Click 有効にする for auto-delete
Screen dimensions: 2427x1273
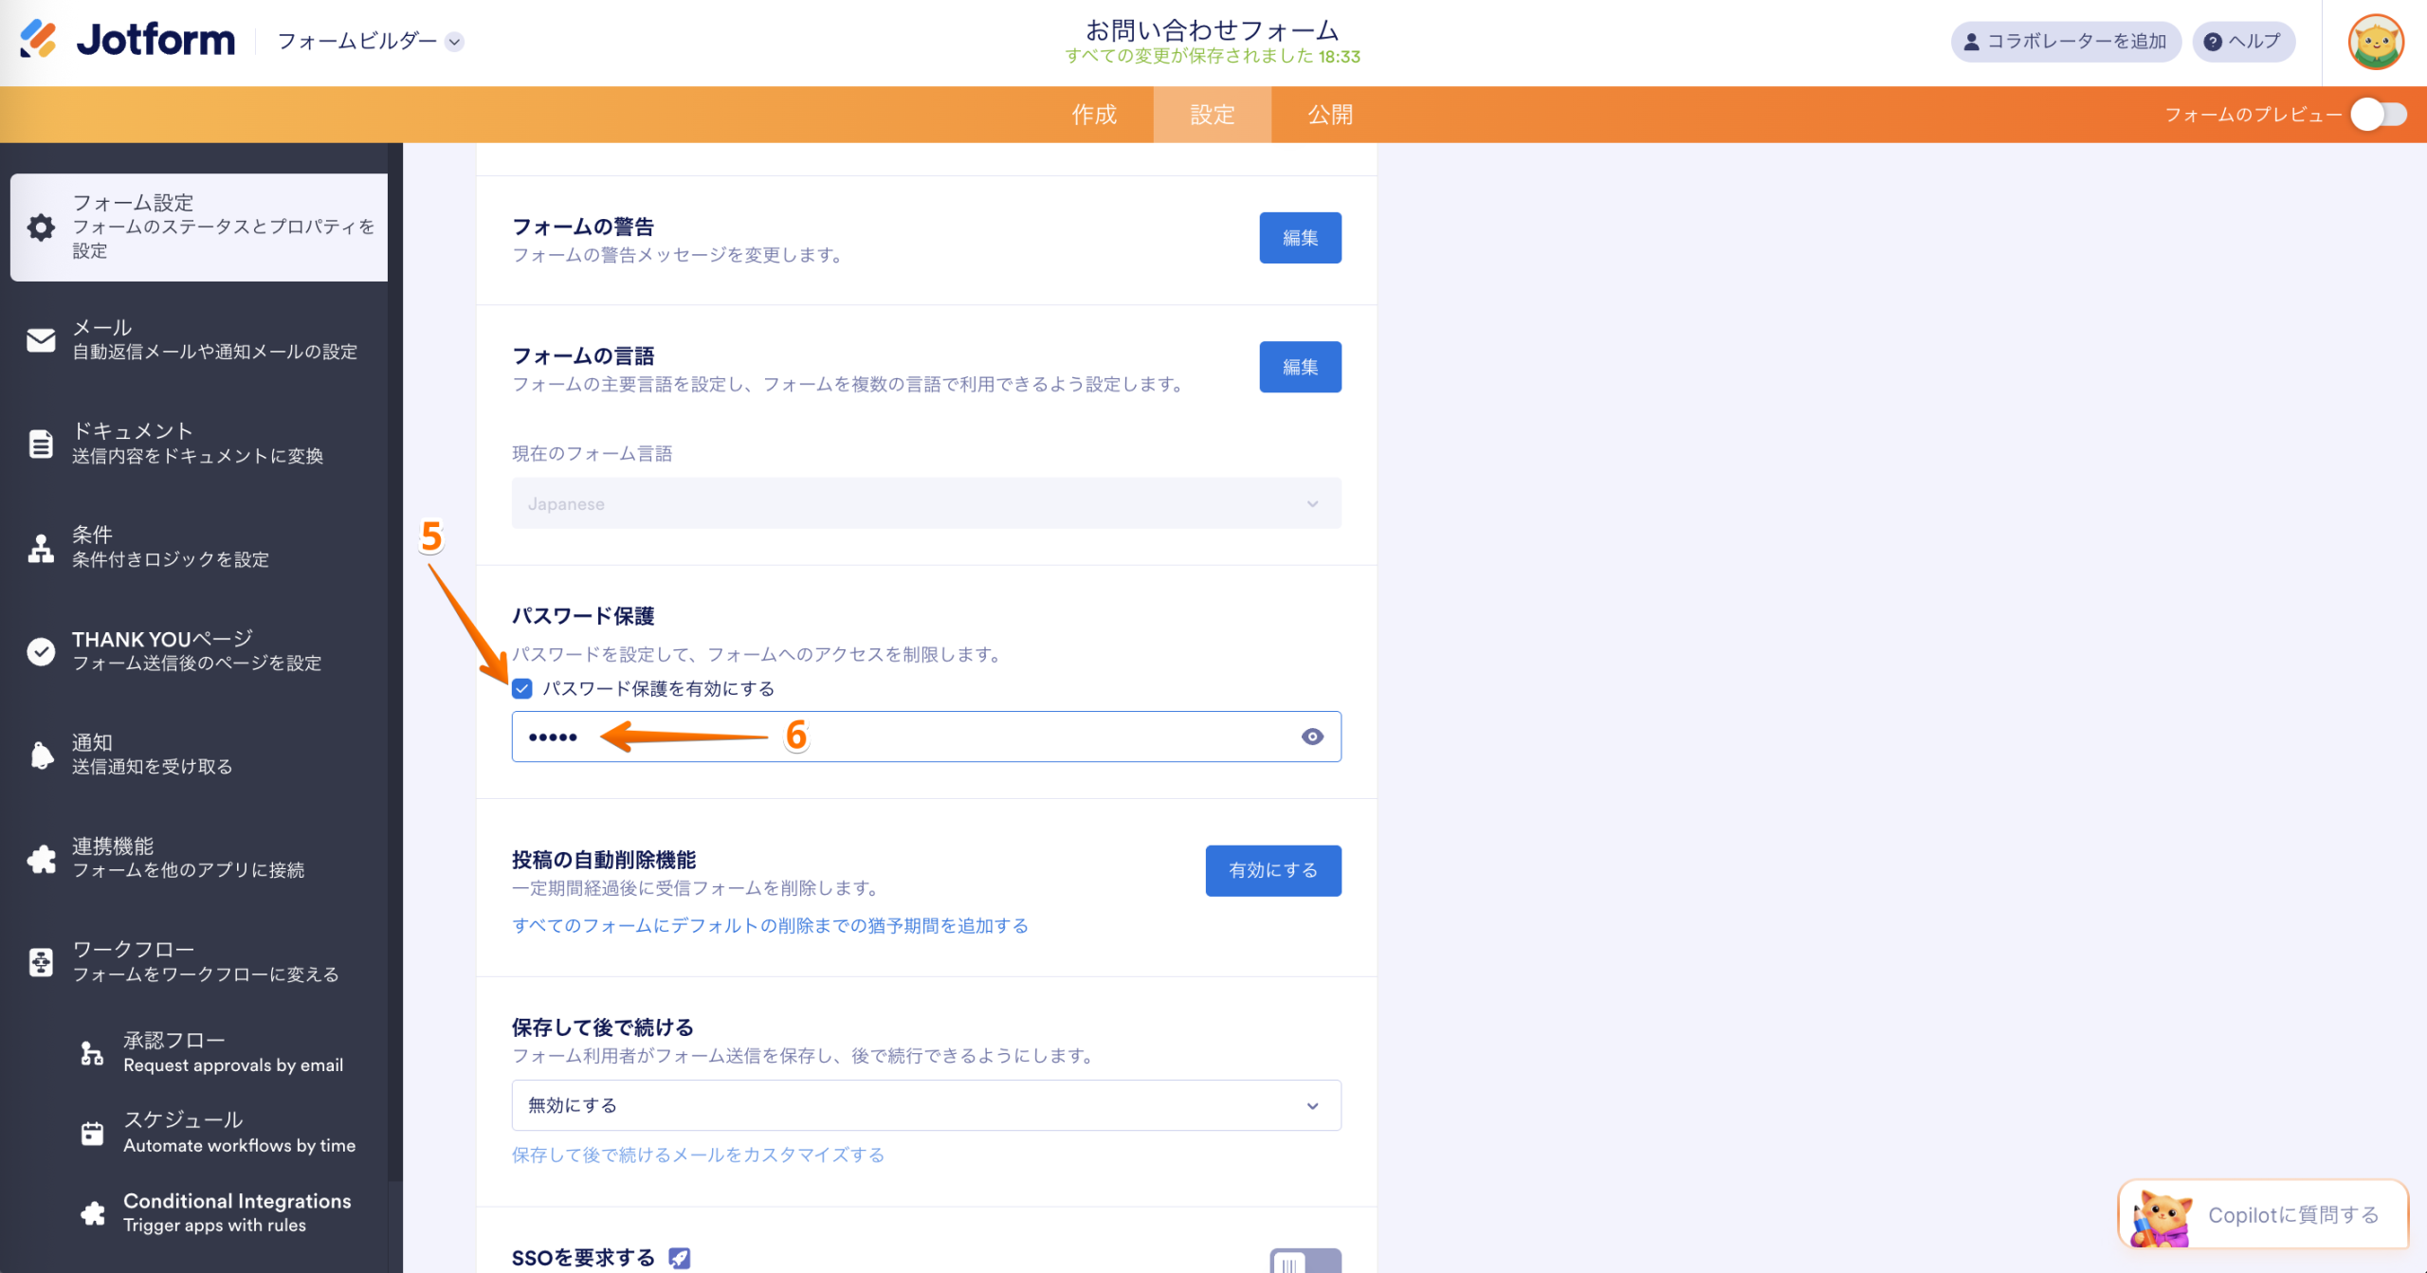[1273, 870]
